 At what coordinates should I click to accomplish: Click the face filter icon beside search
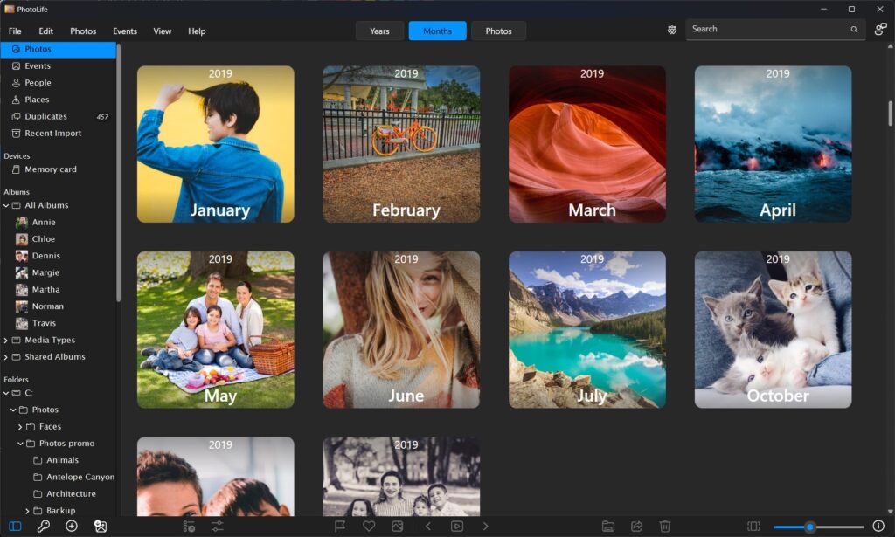[x=672, y=30]
